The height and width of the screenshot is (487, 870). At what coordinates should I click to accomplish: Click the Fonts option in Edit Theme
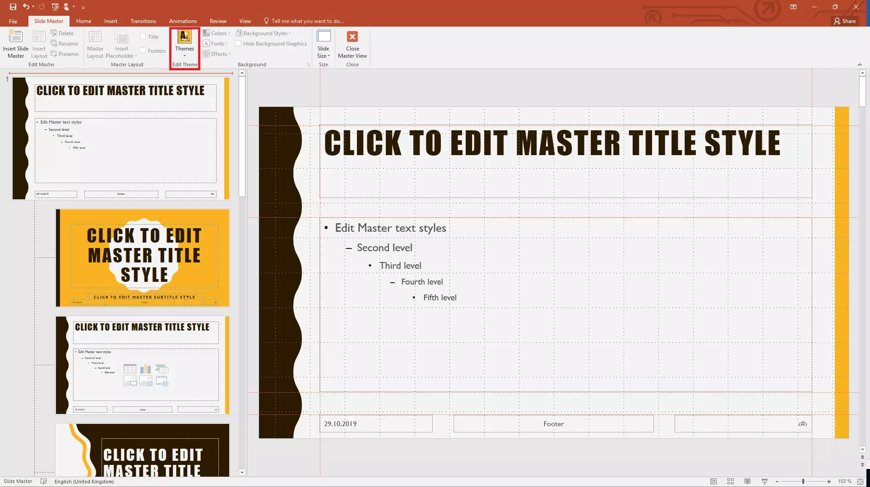pyautogui.click(x=216, y=43)
